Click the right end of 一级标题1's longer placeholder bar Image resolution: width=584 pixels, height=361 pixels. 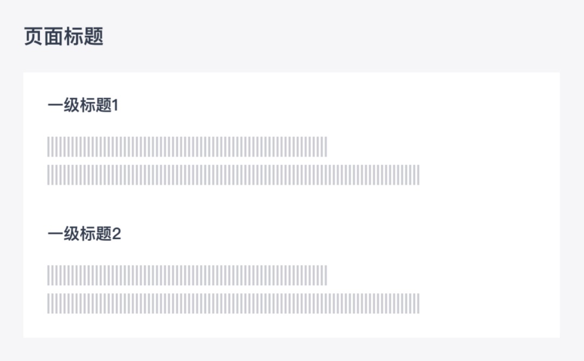point(416,175)
